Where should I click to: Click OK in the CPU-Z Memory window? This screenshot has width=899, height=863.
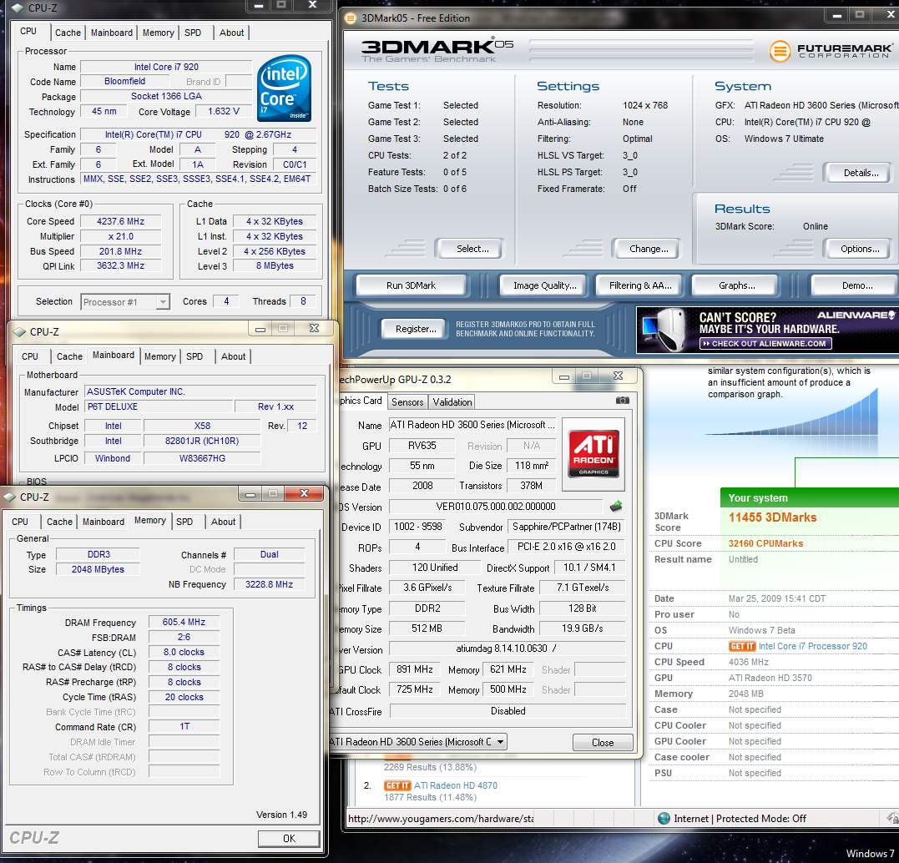pyautogui.click(x=289, y=838)
